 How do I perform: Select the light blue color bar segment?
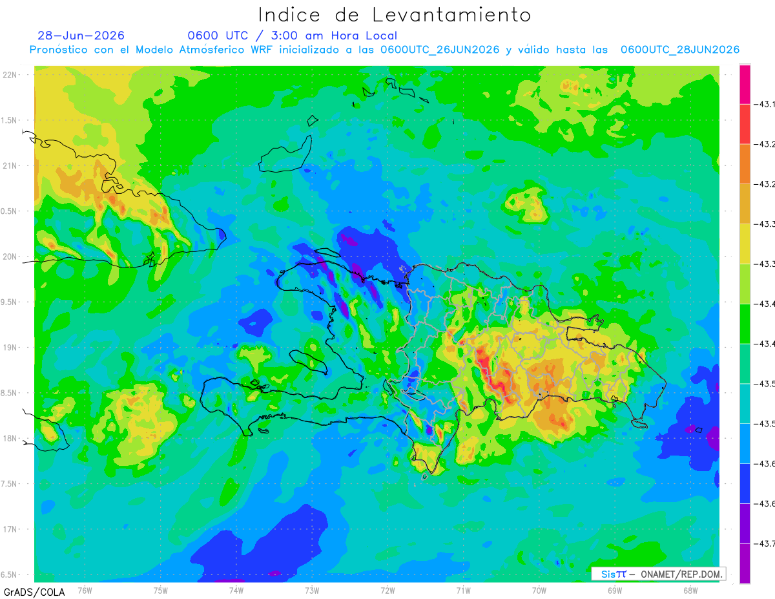[x=745, y=444]
